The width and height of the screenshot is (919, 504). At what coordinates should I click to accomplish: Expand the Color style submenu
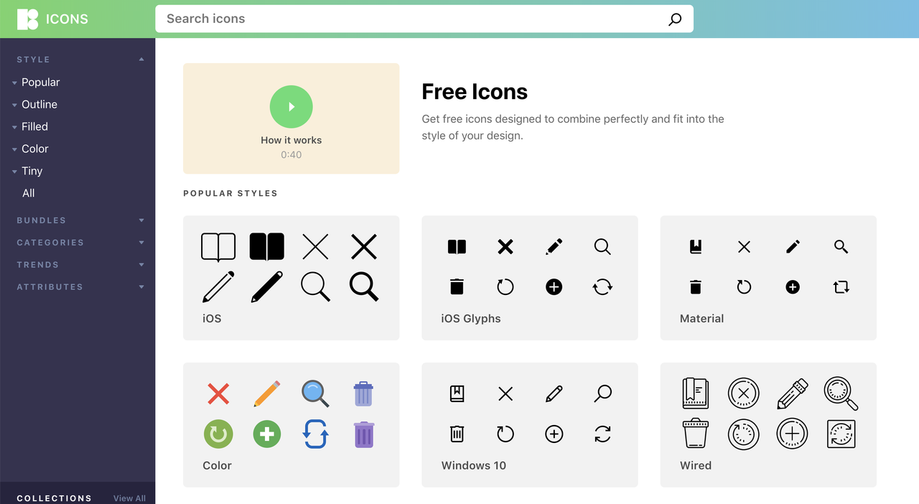click(x=14, y=150)
